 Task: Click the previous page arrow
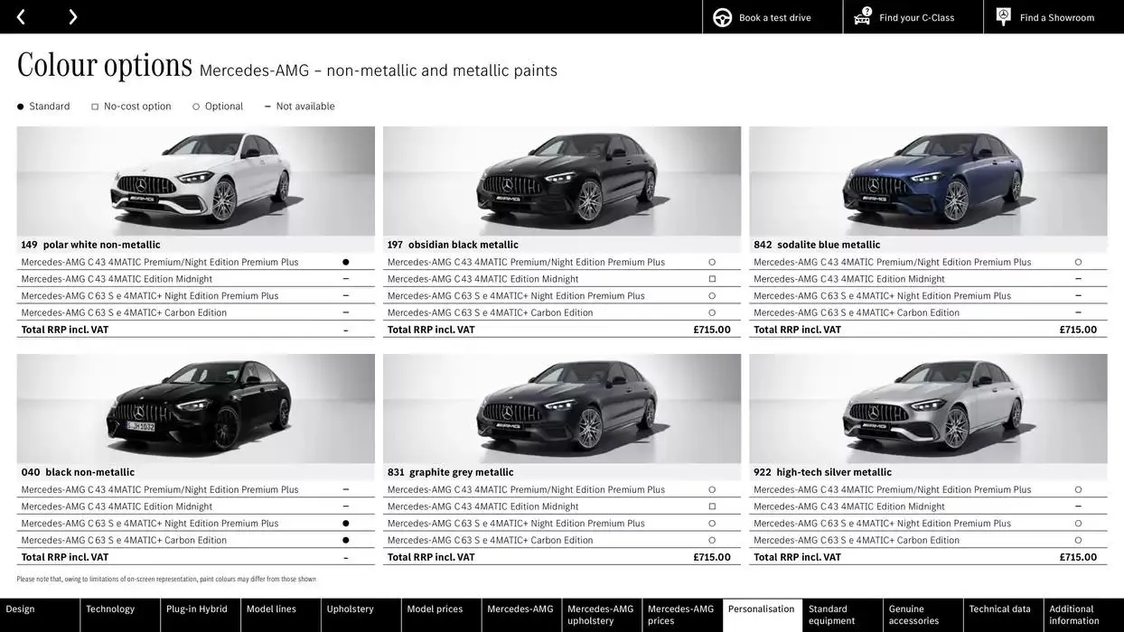pos(20,16)
